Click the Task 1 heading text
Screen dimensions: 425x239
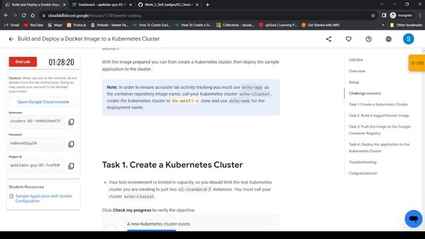click(x=173, y=165)
